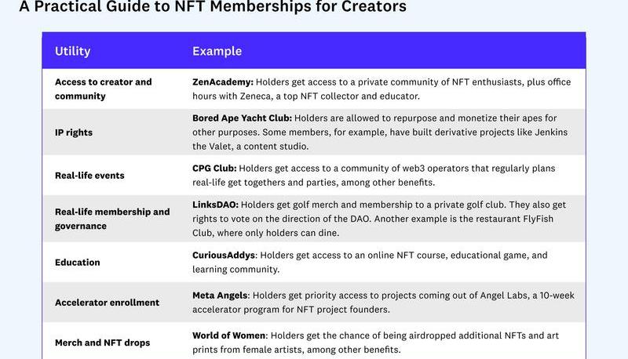
Task: Click the ZenAcademy bold name
Action: click(x=223, y=82)
